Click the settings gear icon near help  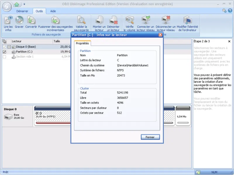tap(224, 10)
